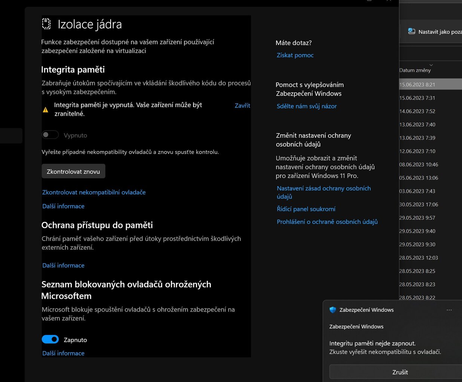The image size is (462, 382).
Task: Open the three-dots menu in the notification
Action: click(449, 310)
